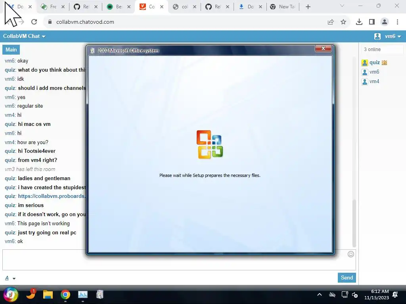Click the network tray icon
Screen dimensions: 406x304
coord(345,294)
